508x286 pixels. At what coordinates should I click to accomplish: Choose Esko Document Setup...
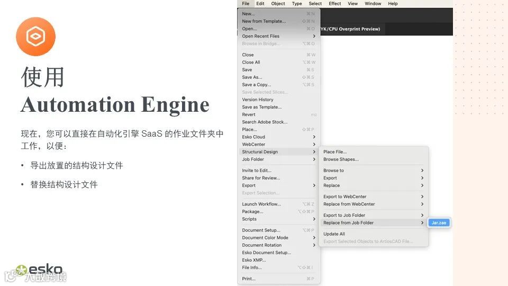coord(279,253)
